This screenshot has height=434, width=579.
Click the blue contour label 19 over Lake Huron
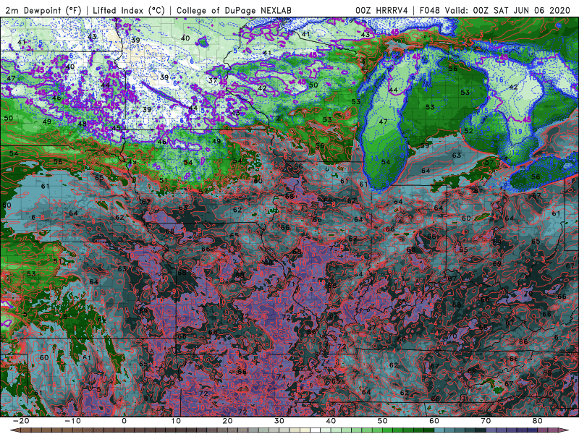[518, 132]
